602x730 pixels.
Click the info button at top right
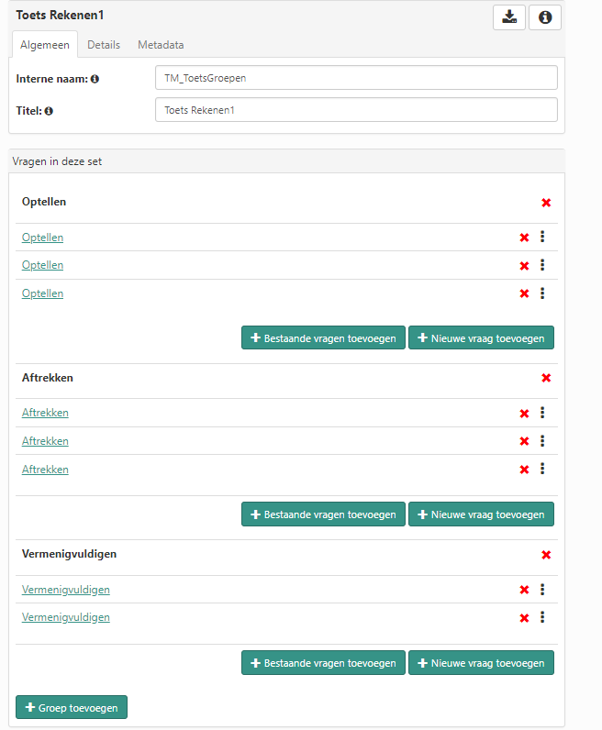point(545,17)
